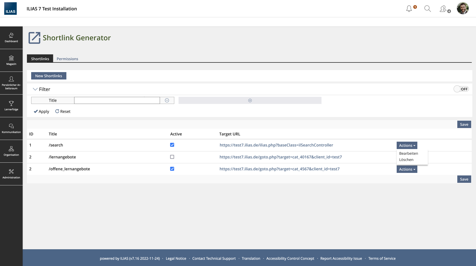The image size is (476, 266).
Task: Uncheck Active for /search shortlink
Action: click(172, 145)
